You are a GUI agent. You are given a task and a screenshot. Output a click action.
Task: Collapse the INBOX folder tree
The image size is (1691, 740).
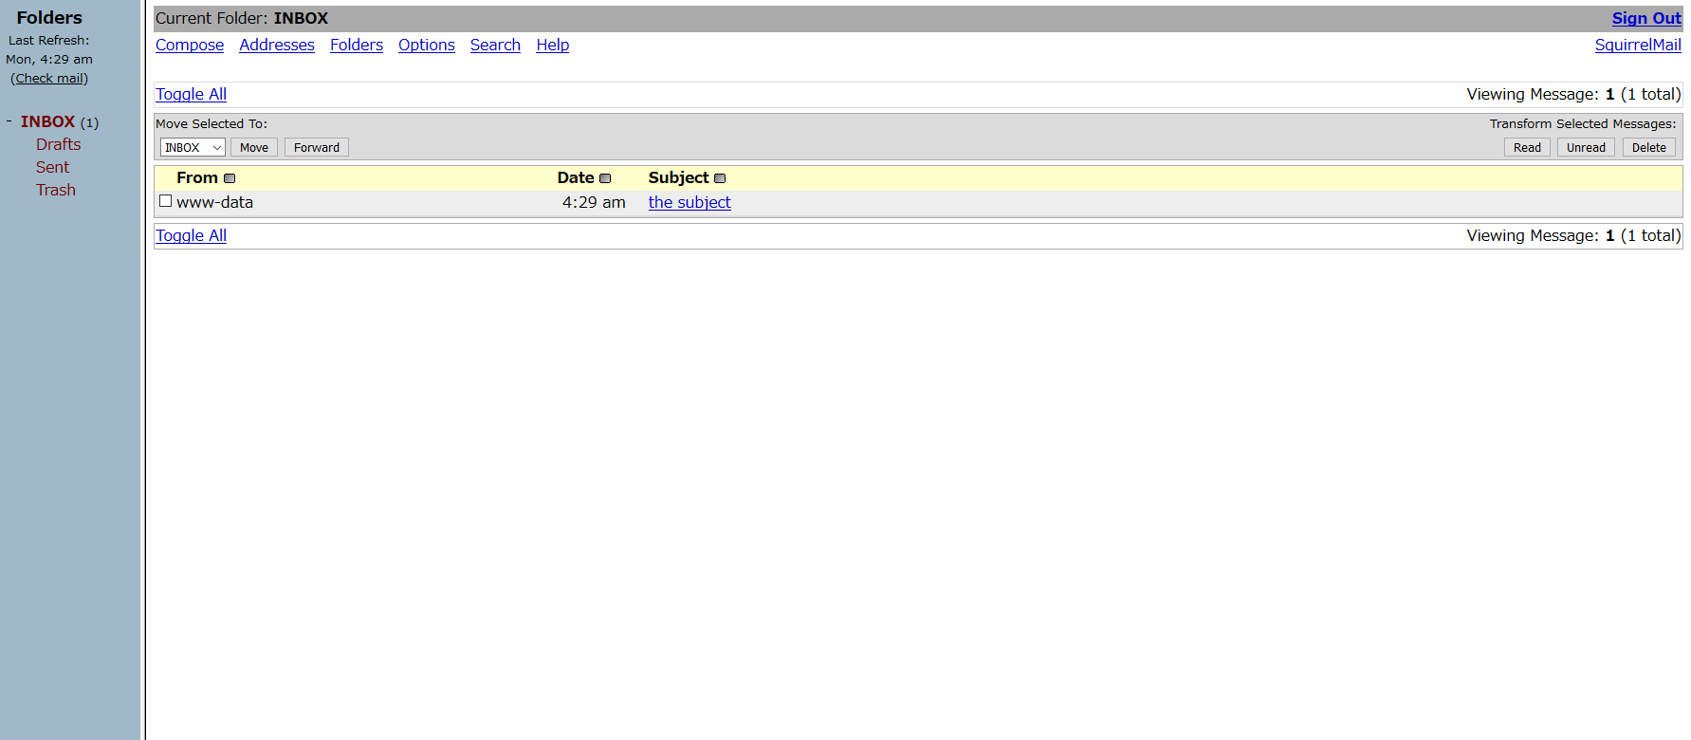9,121
